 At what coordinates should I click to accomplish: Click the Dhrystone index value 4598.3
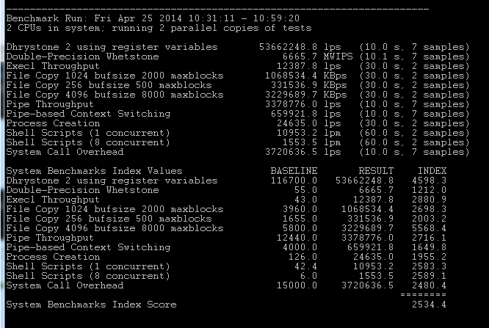point(429,181)
